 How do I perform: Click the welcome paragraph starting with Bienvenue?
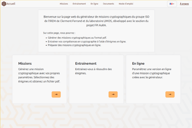pos(96,21)
